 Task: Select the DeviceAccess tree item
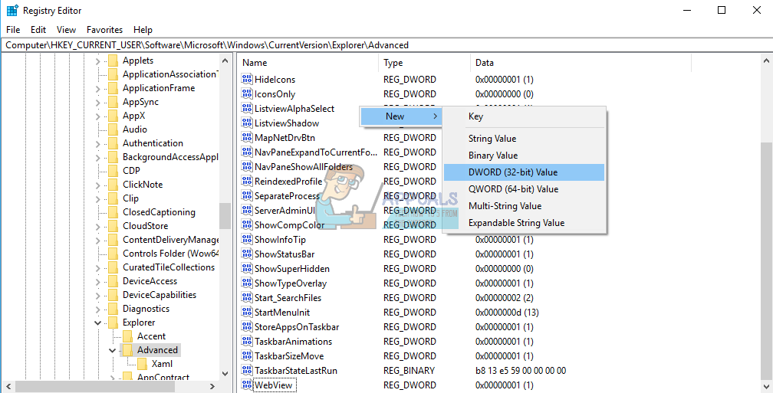[150, 281]
